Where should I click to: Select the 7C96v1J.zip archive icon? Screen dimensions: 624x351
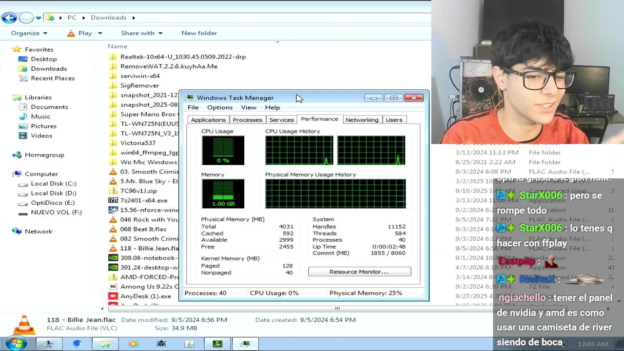(x=113, y=191)
